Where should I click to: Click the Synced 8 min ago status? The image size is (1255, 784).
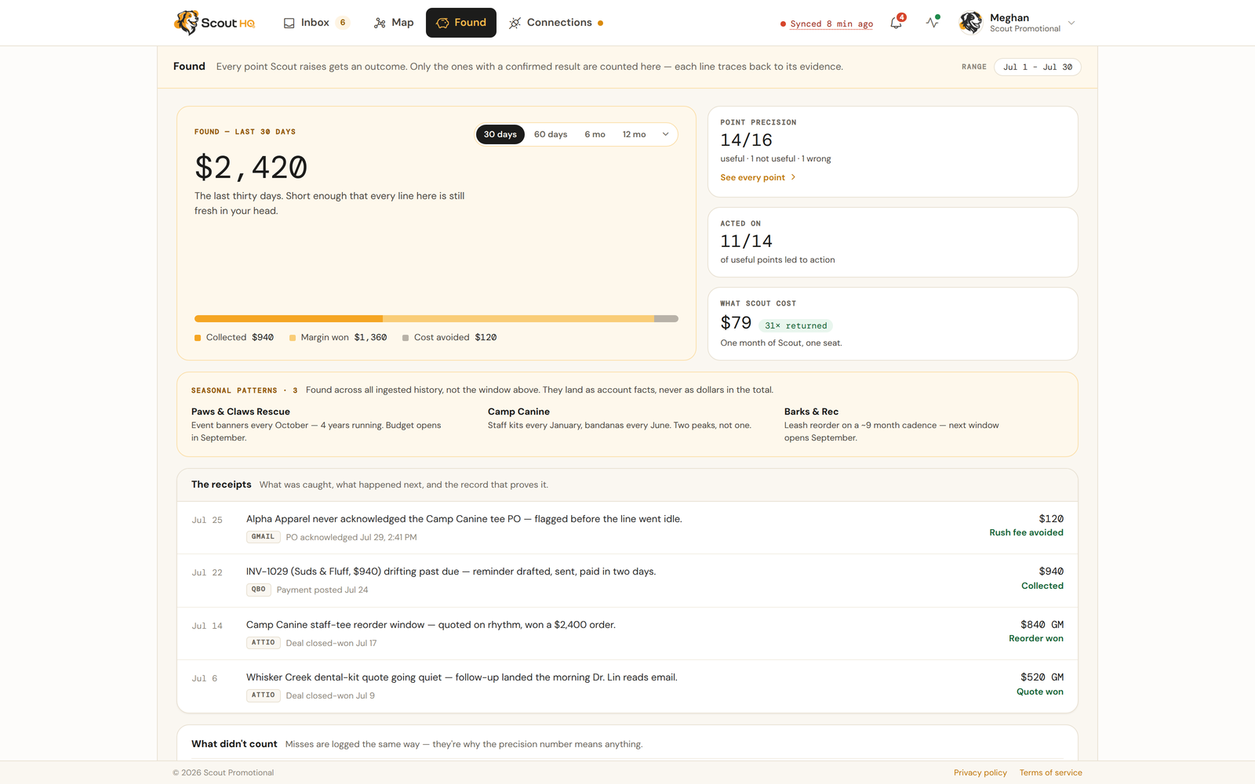click(827, 24)
